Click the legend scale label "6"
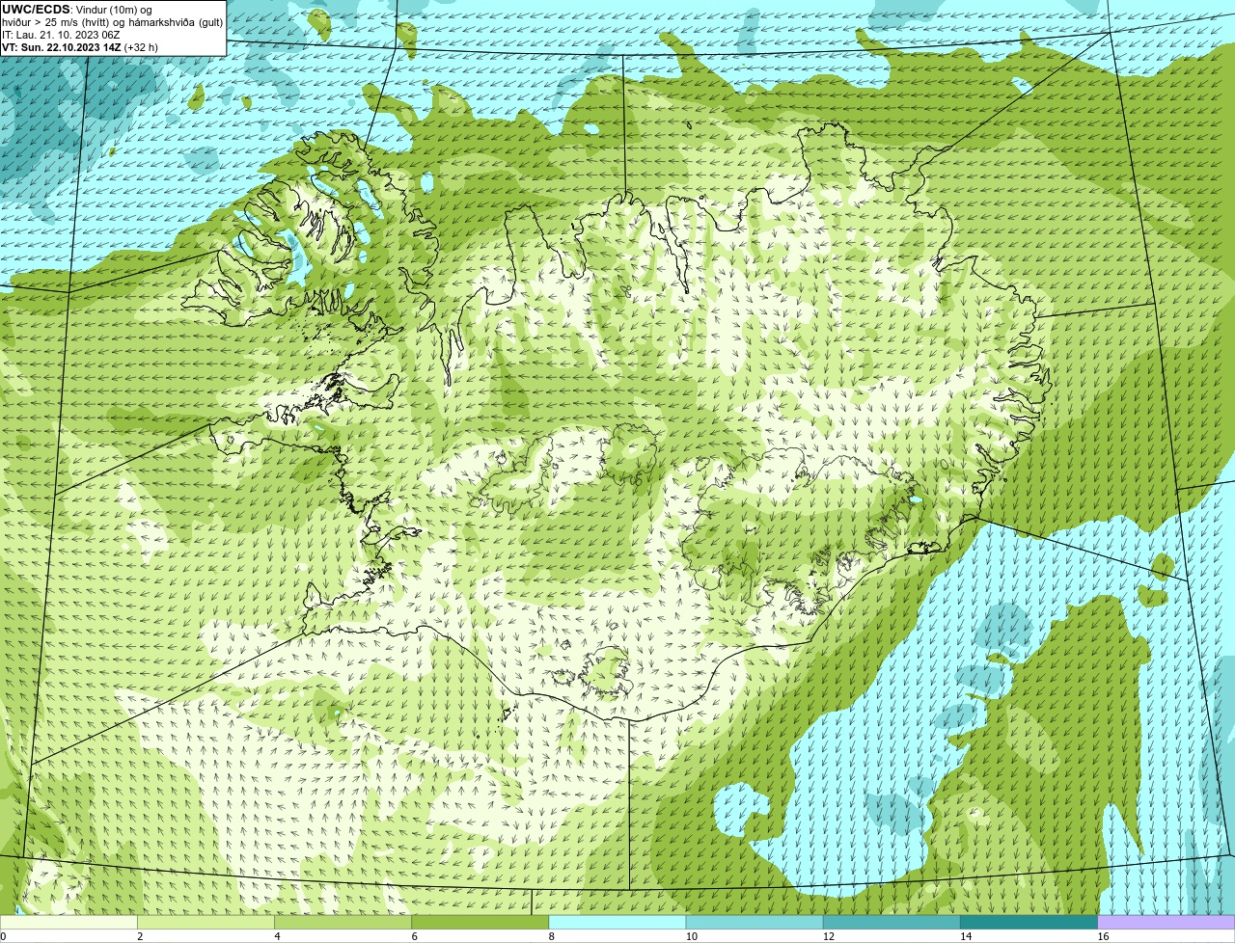 pos(415,936)
